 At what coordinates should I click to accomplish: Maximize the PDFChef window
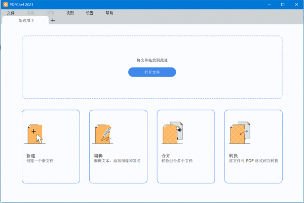pyautogui.click(x=282, y=4)
